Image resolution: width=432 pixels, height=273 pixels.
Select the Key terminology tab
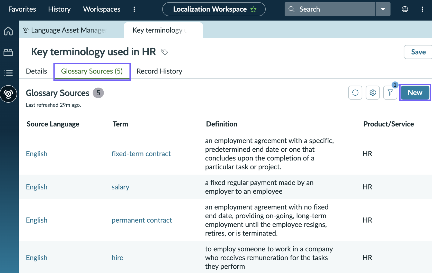[163, 30]
